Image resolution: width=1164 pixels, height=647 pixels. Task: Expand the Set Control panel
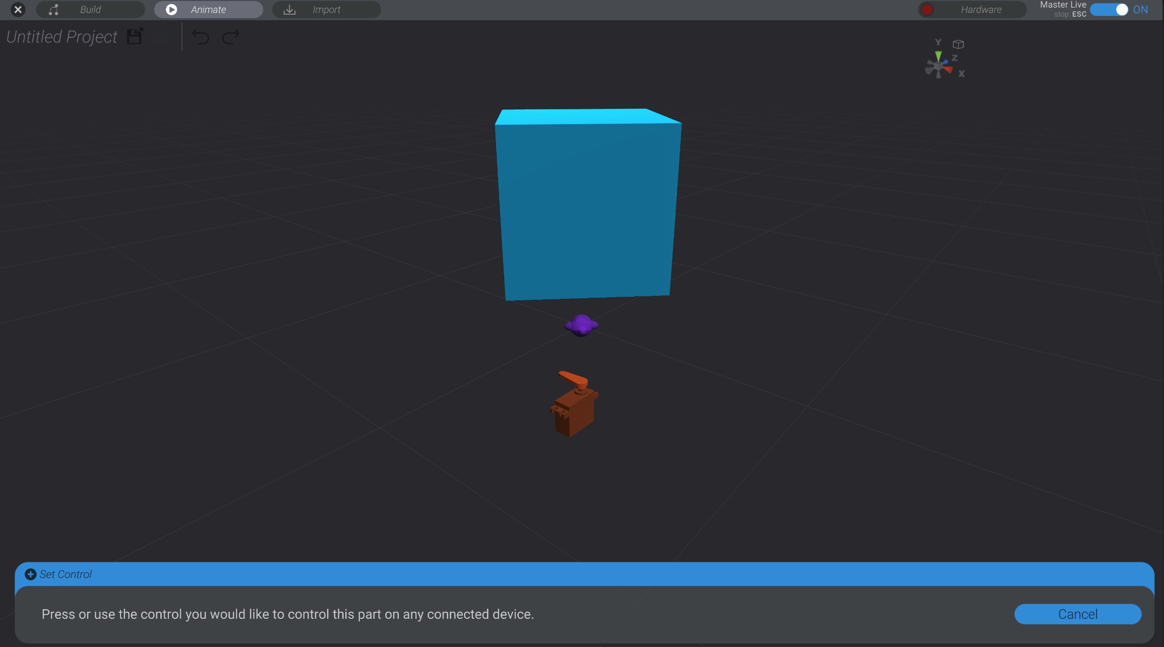(x=66, y=574)
